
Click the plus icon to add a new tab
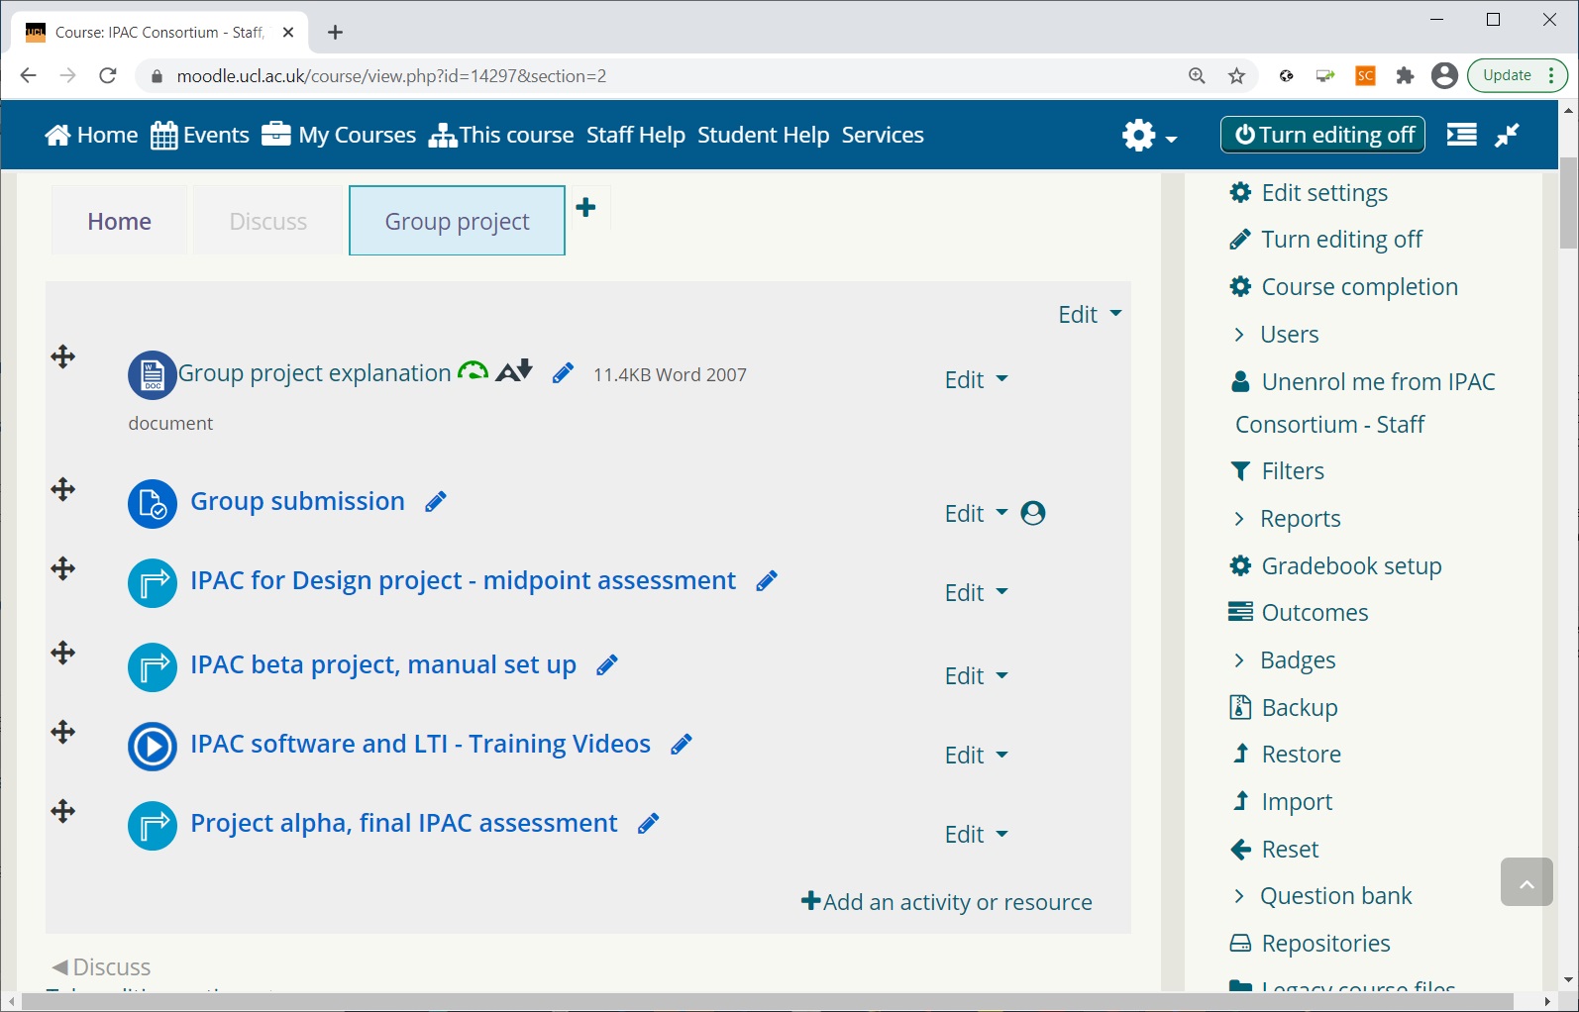586,207
